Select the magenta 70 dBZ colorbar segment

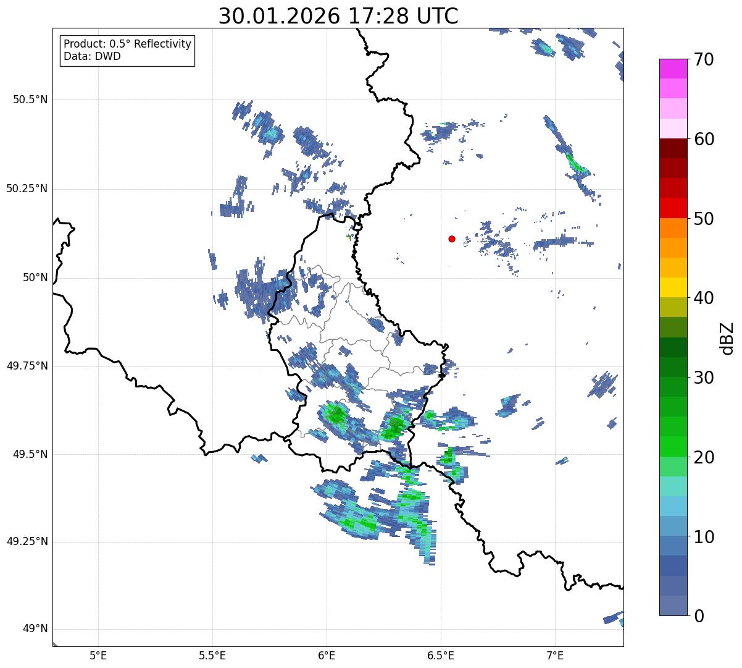point(673,69)
